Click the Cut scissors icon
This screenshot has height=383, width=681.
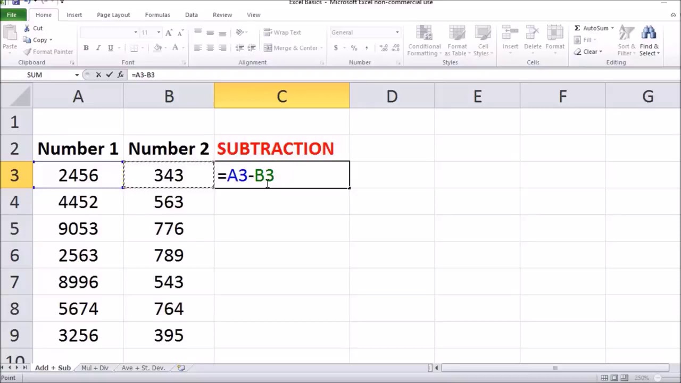coord(27,28)
